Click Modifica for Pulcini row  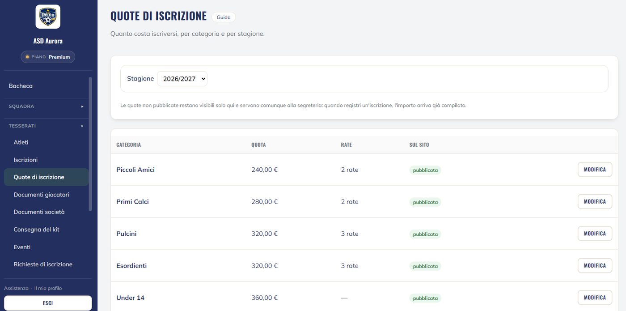(595, 234)
